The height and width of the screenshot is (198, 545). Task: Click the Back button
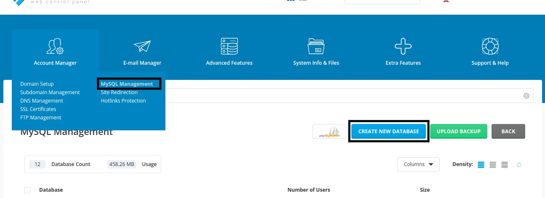click(x=508, y=131)
